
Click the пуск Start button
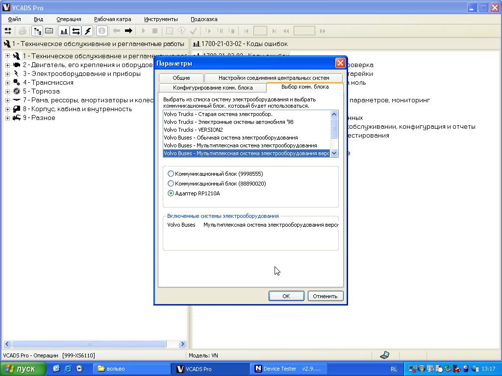[x=23, y=369]
